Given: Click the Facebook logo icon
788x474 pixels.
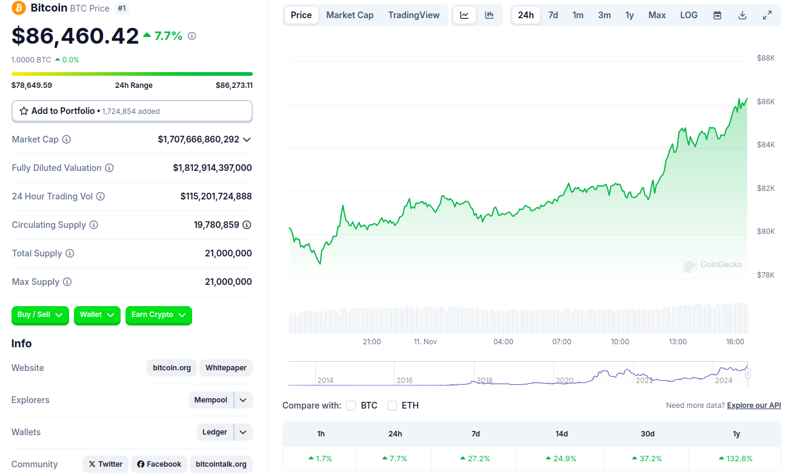Looking at the screenshot, I should click(141, 464).
